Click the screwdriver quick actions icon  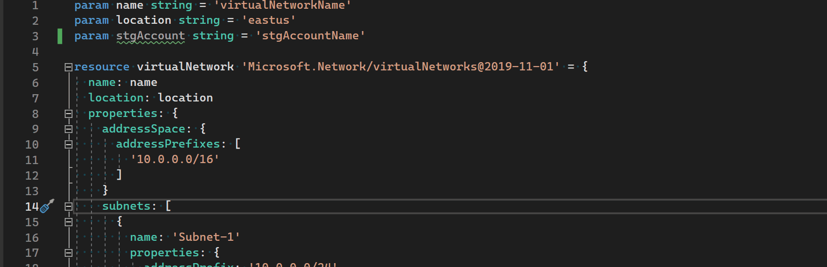point(47,206)
